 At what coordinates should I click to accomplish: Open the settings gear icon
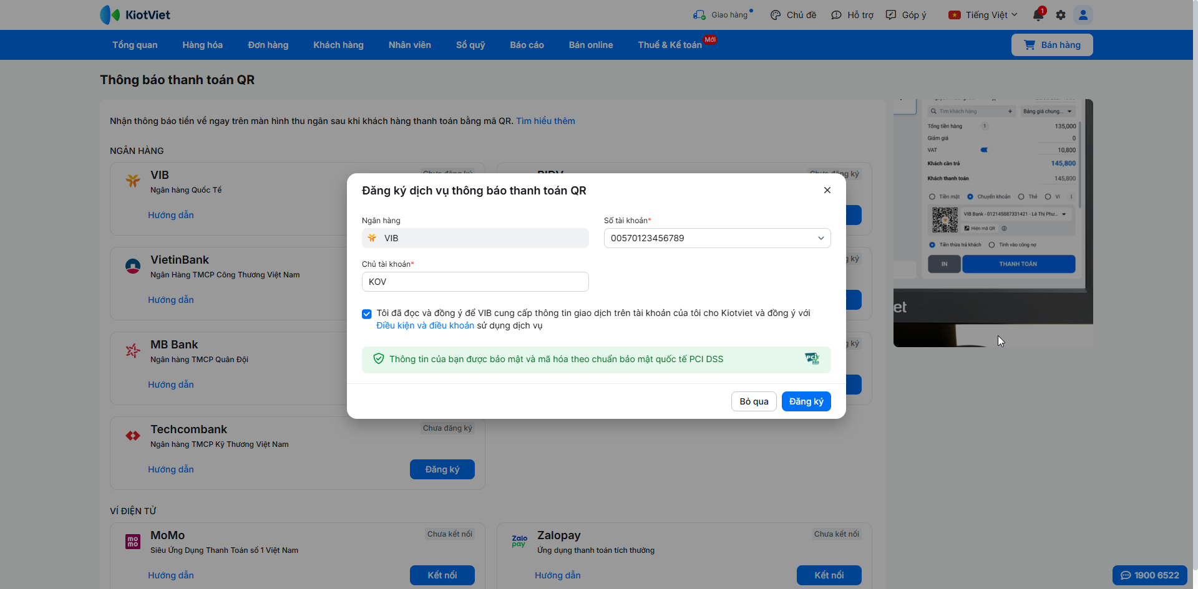coord(1061,15)
